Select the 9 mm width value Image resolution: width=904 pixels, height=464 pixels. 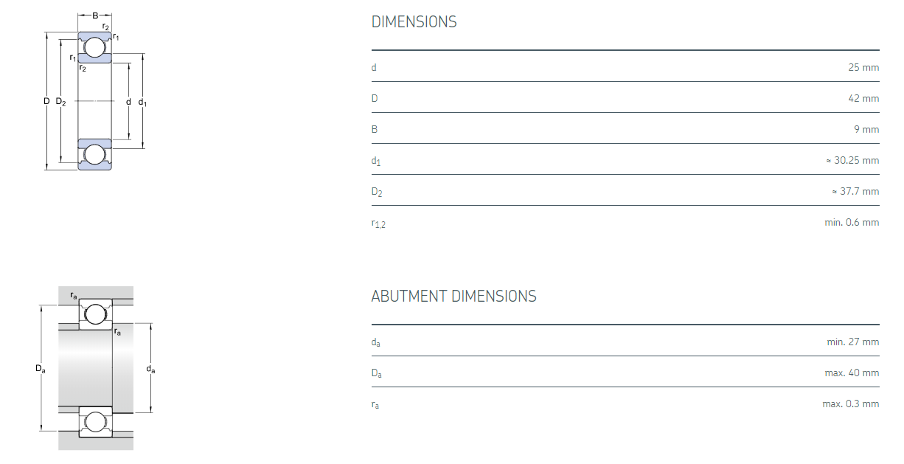(x=866, y=129)
